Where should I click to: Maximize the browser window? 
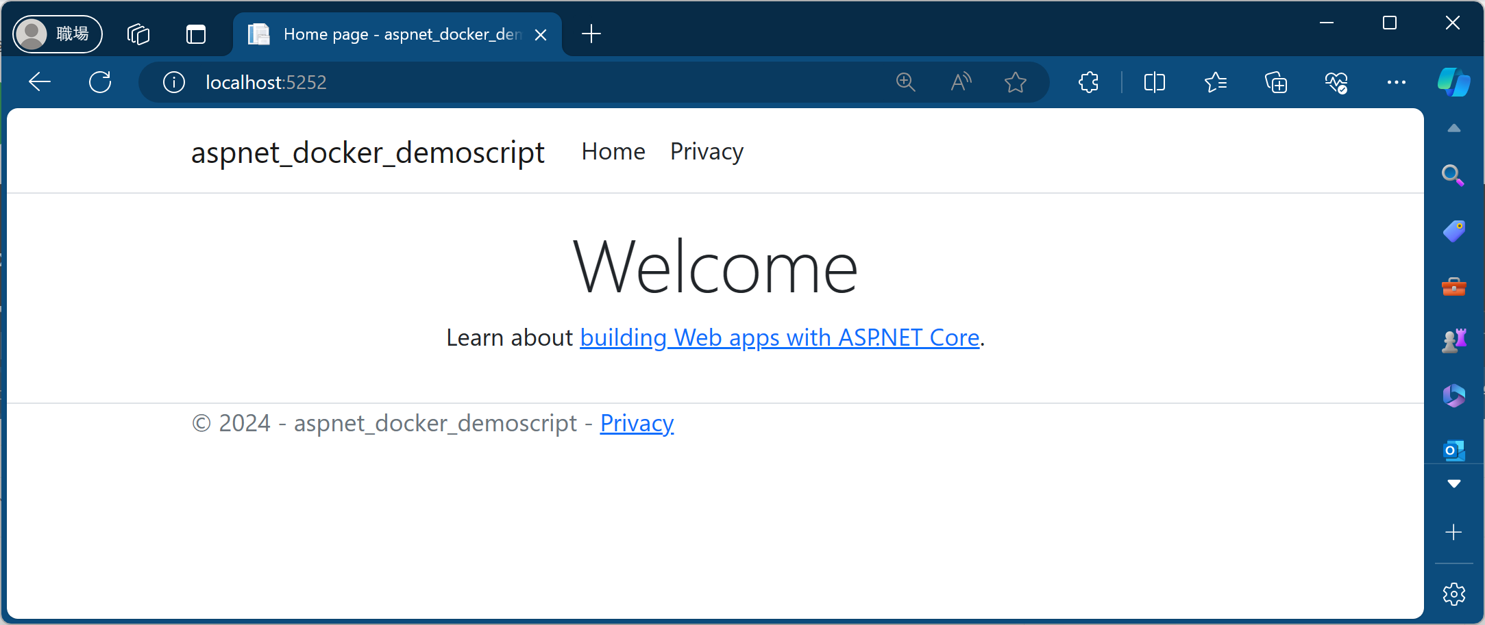point(1390,23)
